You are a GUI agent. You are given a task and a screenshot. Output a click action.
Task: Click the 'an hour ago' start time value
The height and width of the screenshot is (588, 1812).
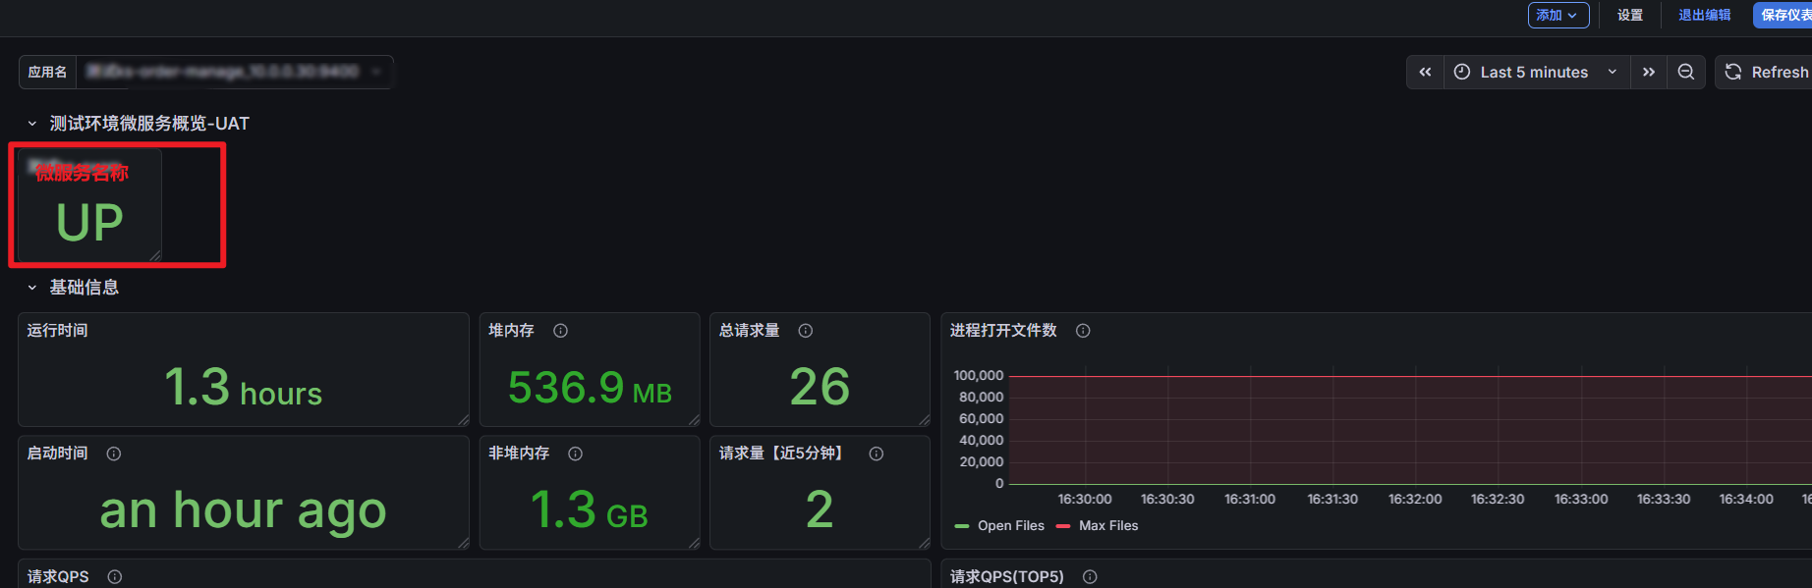coord(243,510)
